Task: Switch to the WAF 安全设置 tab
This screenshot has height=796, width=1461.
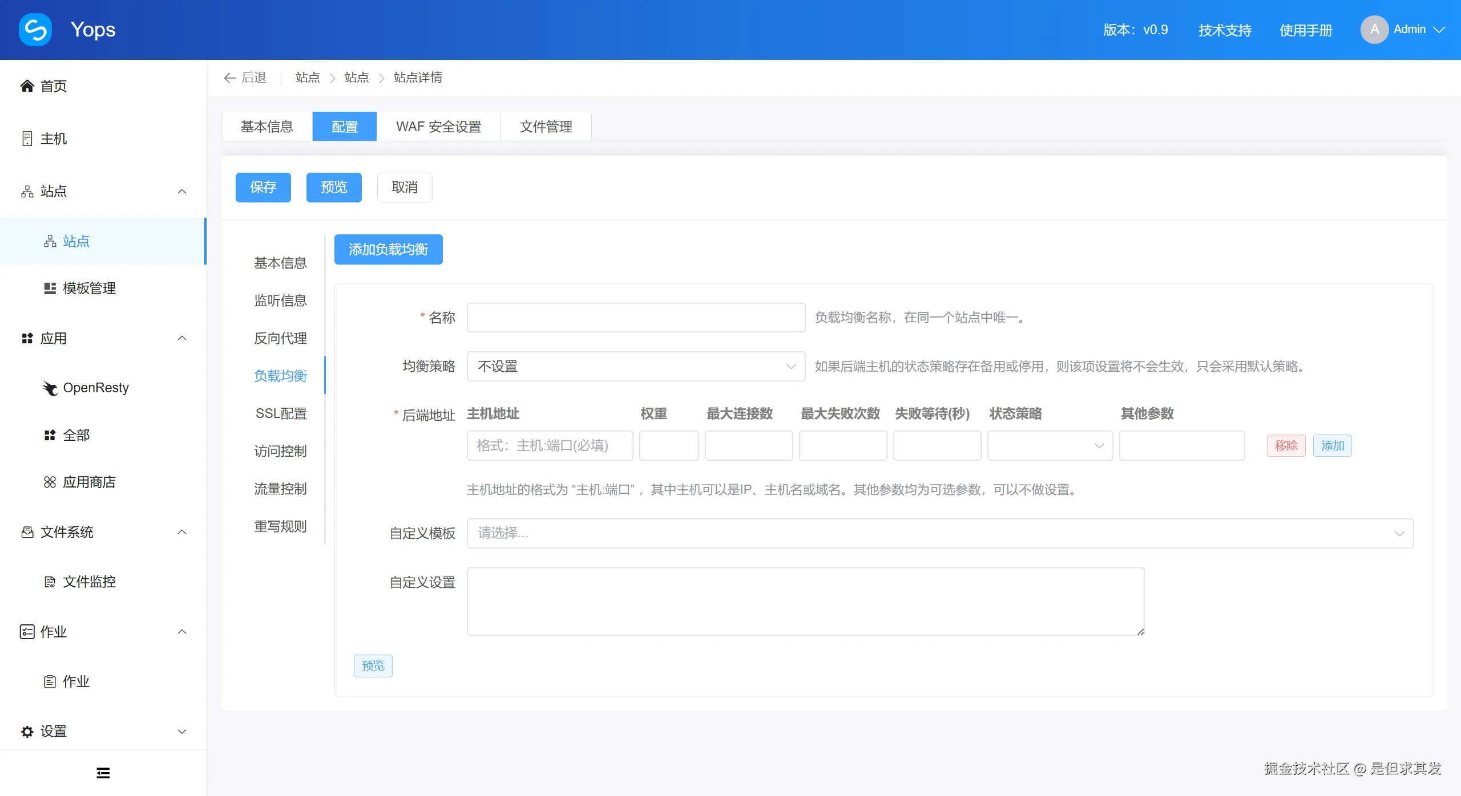Action: click(x=438, y=127)
